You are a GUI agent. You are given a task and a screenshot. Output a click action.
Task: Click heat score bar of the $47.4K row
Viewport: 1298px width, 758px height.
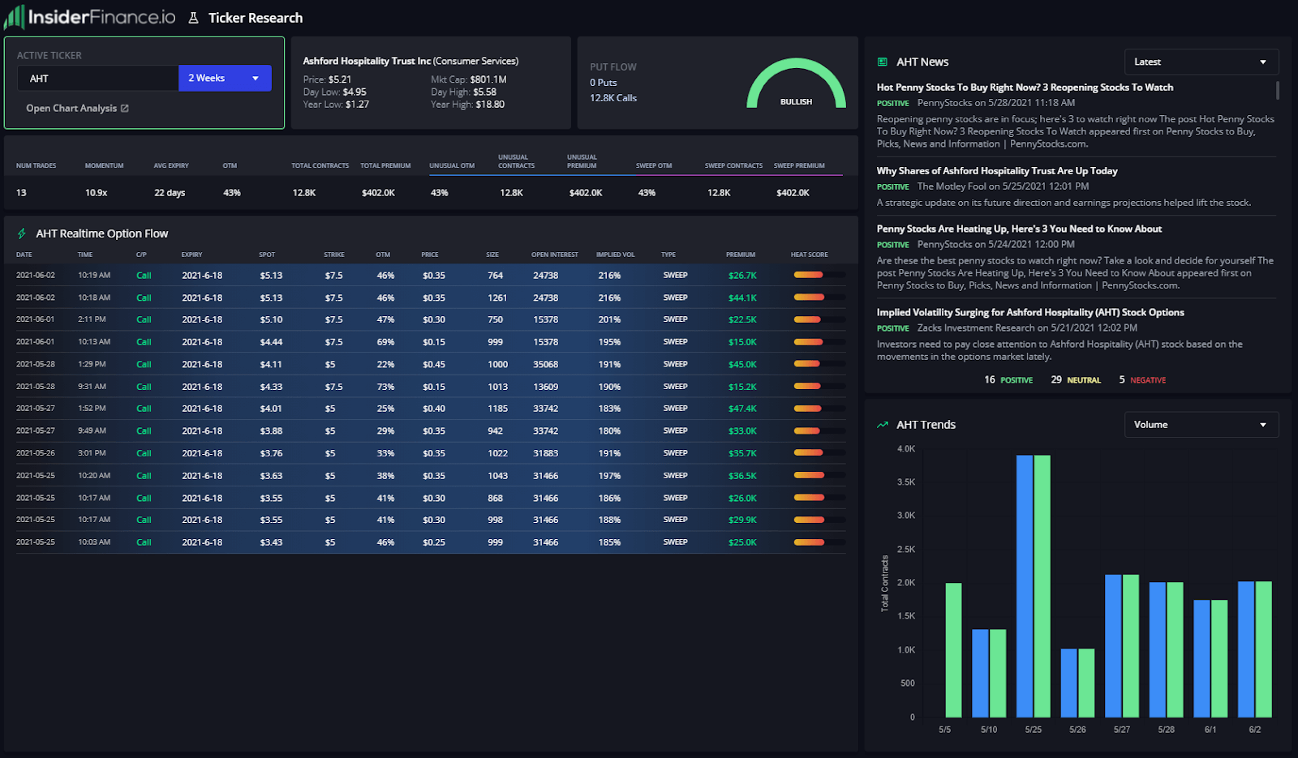point(819,409)
